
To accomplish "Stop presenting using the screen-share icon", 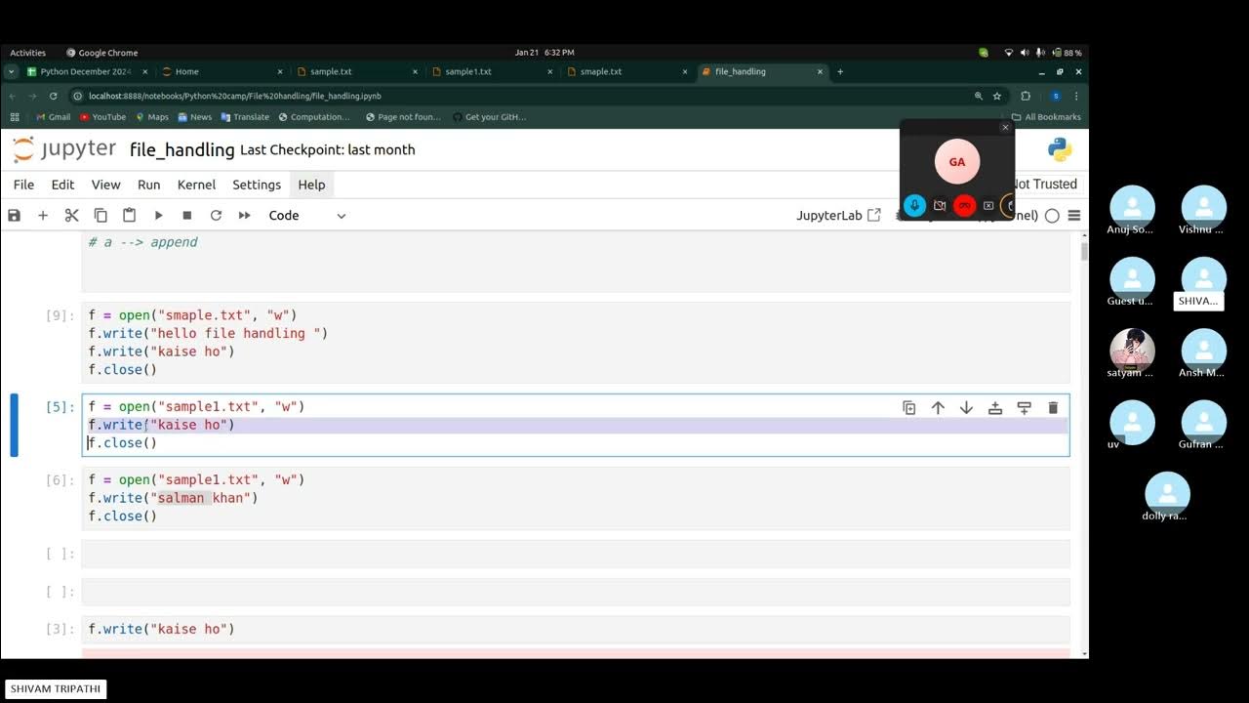I will point(988,205).
